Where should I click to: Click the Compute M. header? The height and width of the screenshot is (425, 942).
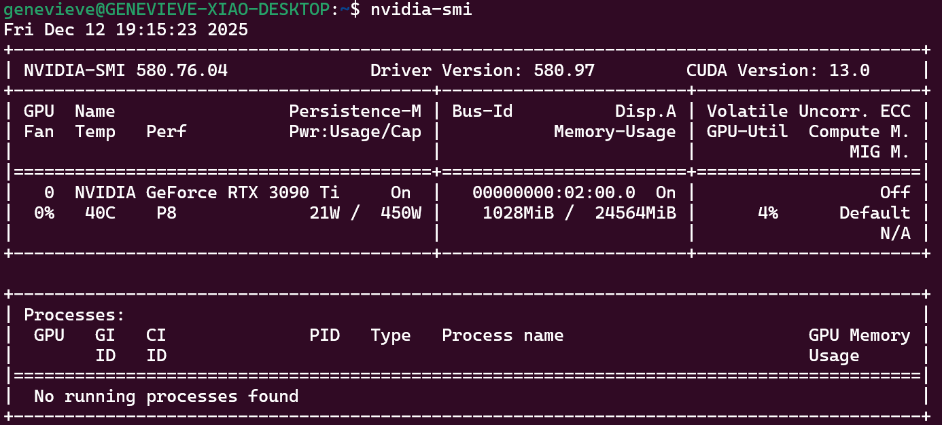point(860,132)
